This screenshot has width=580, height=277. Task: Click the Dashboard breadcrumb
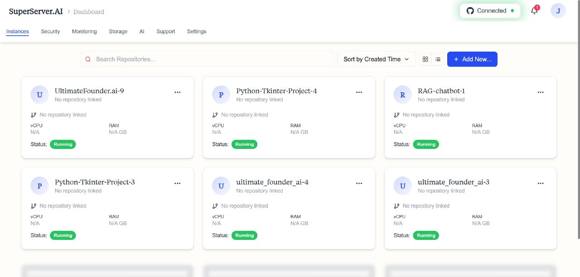[x=89, y=12]
